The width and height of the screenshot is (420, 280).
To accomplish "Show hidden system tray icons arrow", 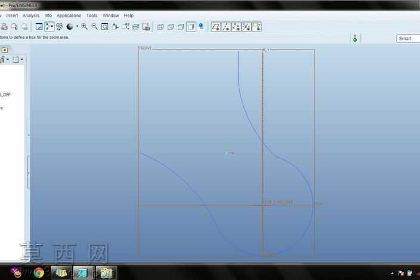I will click(392, 273).
